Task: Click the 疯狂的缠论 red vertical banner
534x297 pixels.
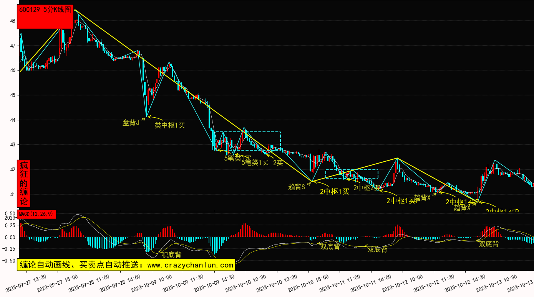Action: (24, 183)
